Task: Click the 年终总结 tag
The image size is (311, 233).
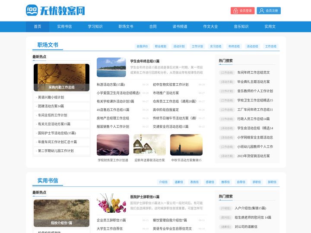Action: pyautogui.click(x=234, y=46)
